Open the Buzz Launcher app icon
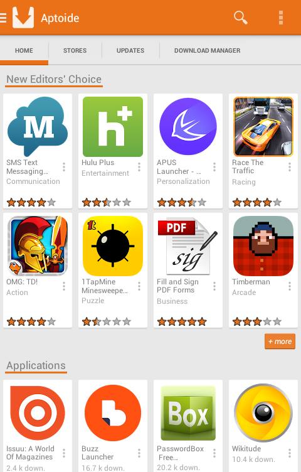Viewport: 301px width, 472px height. [x=113, y=413]
